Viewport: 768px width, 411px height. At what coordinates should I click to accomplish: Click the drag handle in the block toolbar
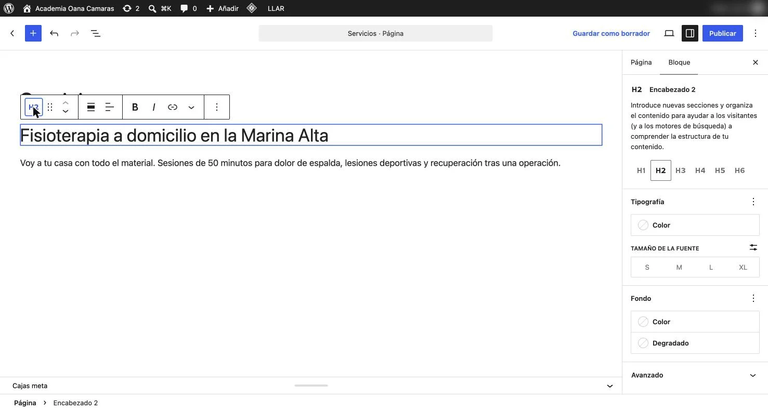tap(50, 107)
